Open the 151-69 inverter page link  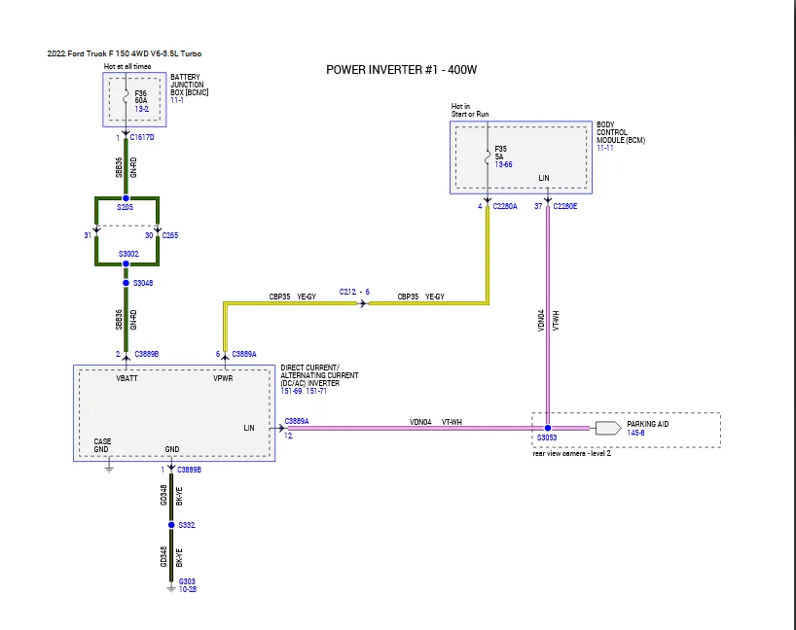[291, 391]
